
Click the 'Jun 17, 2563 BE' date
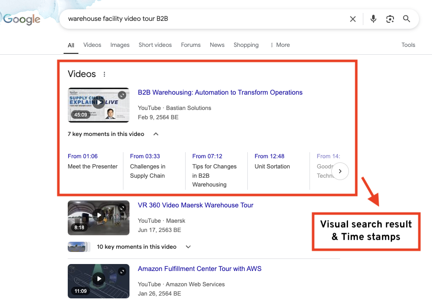click(x=160, y=230)
